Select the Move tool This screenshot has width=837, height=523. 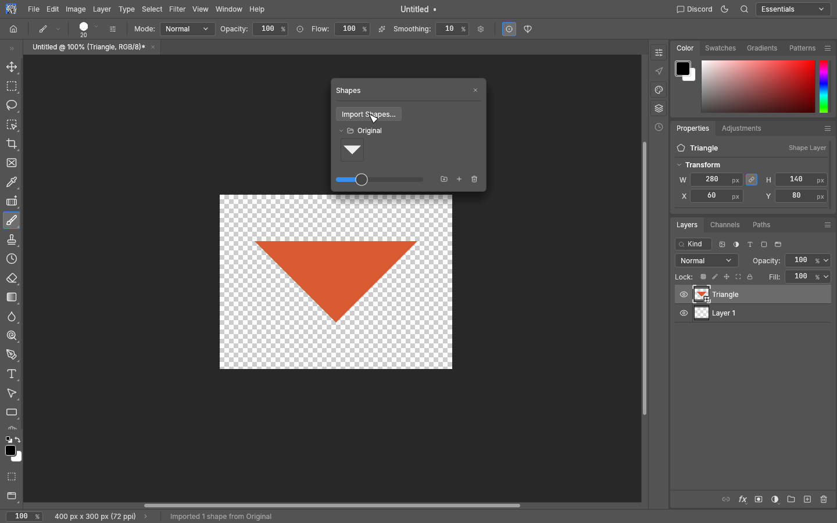click(x=12, y=67)
